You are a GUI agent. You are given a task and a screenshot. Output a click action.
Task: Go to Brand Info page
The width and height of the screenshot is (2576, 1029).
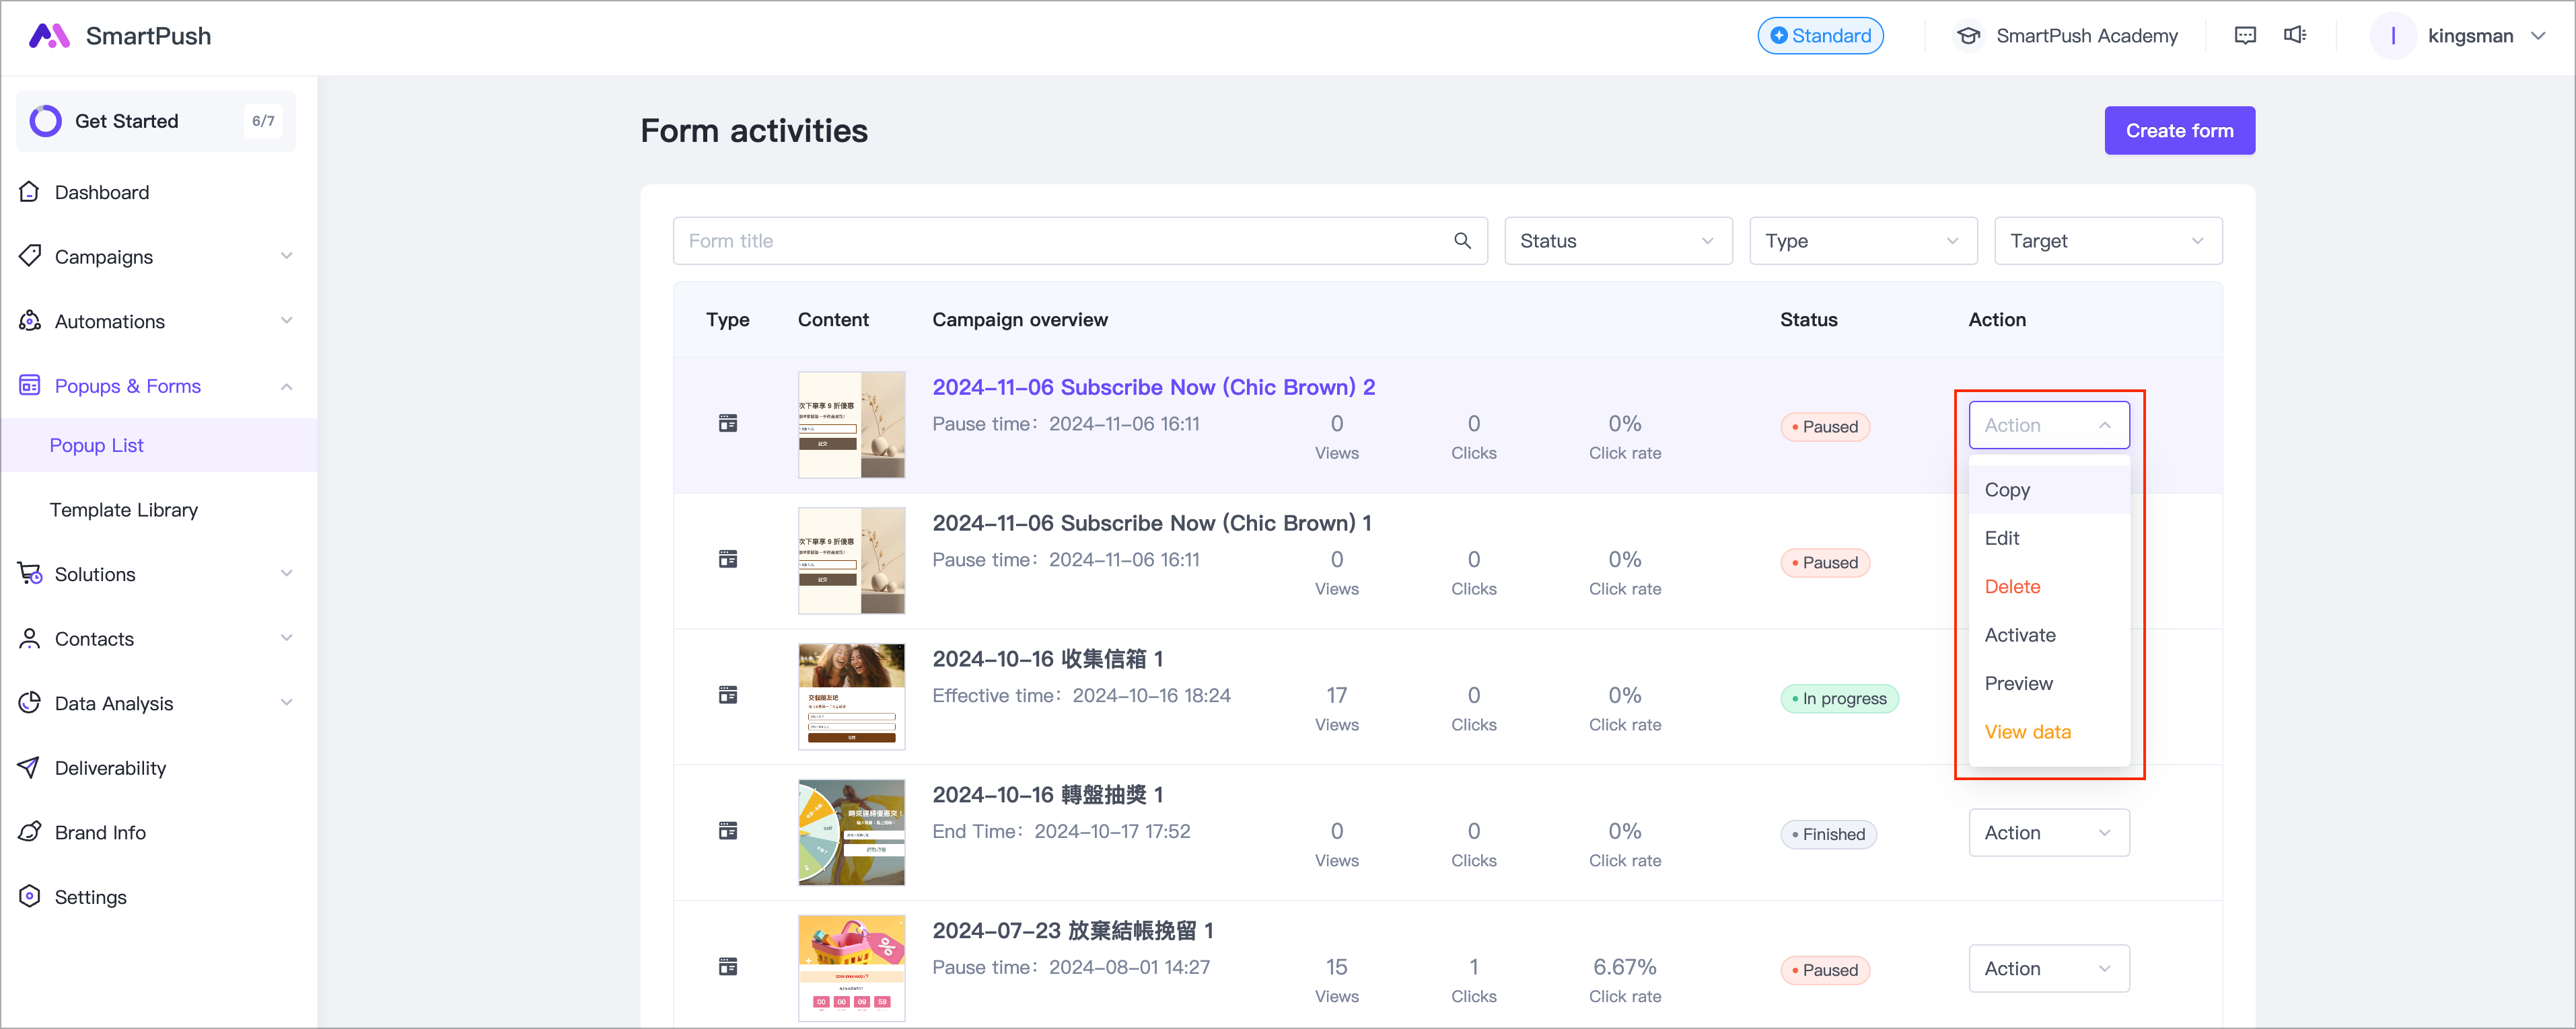(x=100, y=832)
